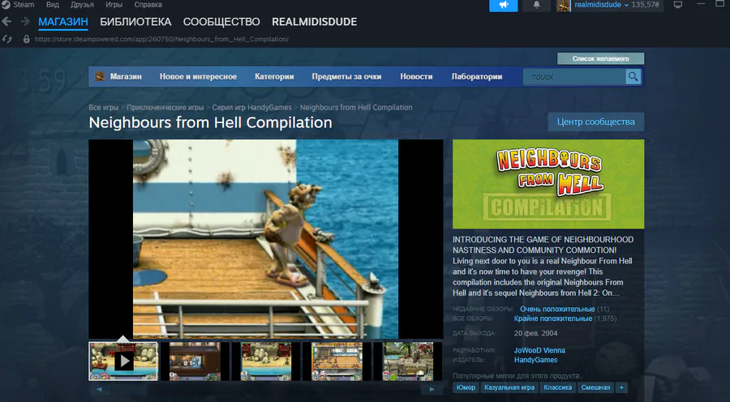Click the поиск search field
730x402 pixels.
pos(574,77)
